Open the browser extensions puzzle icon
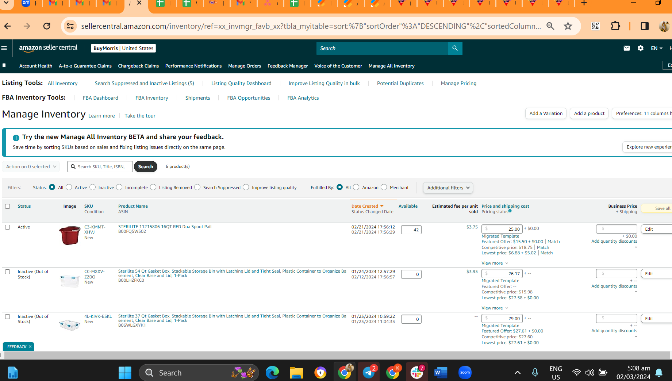The height and width of the screenshot is (381, 672). 615,26
